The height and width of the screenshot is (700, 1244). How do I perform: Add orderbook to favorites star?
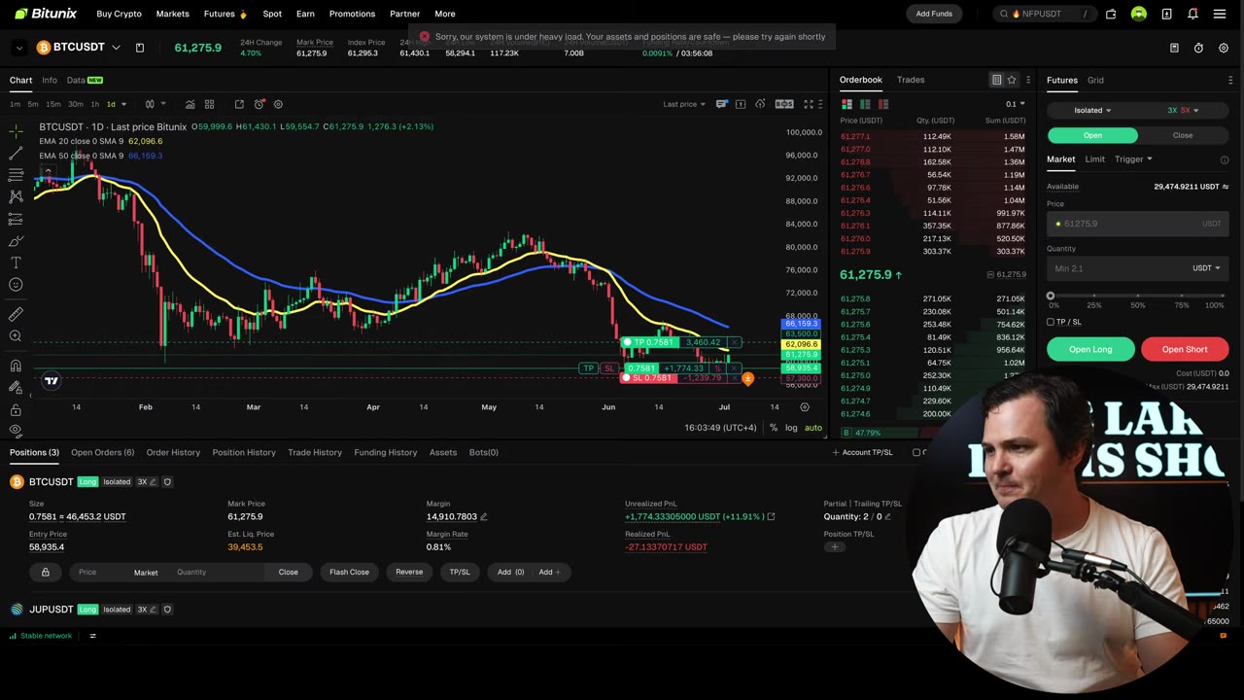[x=1012, y=80]
